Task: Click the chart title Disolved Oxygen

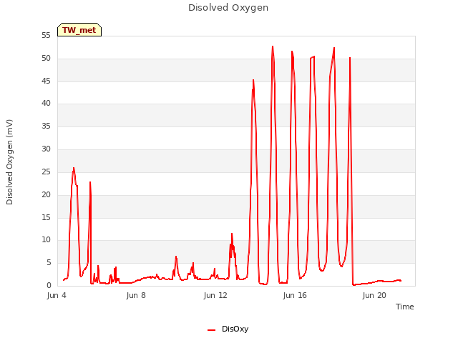Action: coord(228,8)
